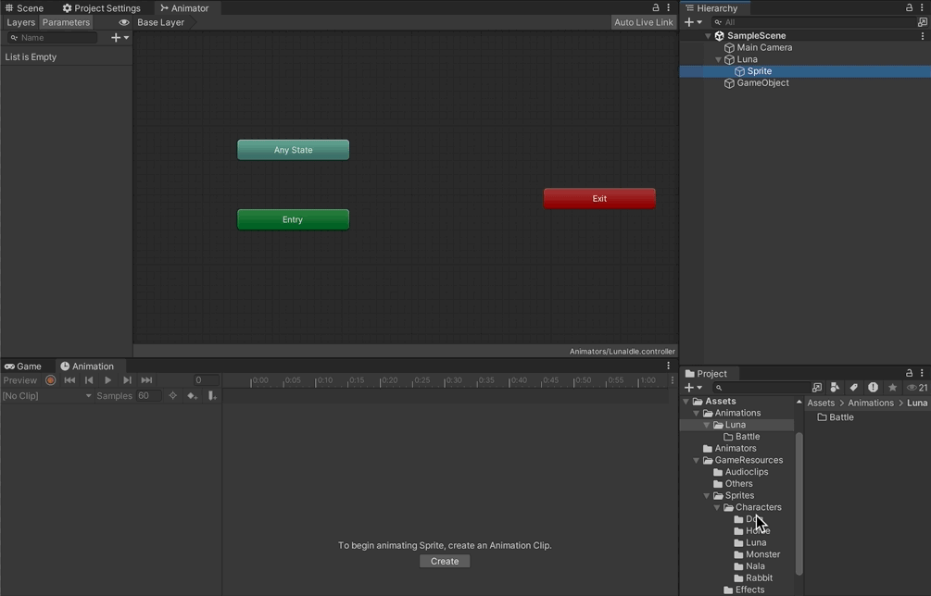
Task: Go to first keyframe of the clip
Action: click(69, 380)
